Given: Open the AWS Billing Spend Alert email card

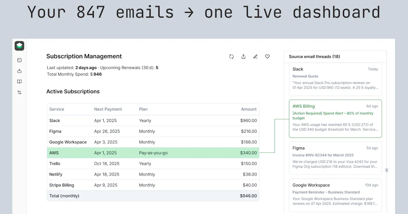Looking at the screenshot, I should click(335, 119).
